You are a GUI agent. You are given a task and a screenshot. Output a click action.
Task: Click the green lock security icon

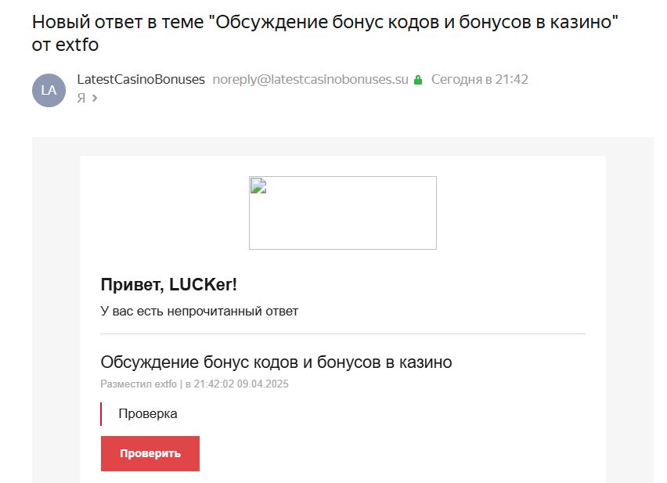pyautogui.click(x=418, y=80)
